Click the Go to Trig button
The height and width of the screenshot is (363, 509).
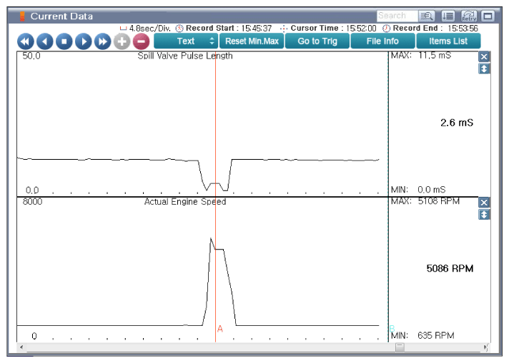(317, 41)
